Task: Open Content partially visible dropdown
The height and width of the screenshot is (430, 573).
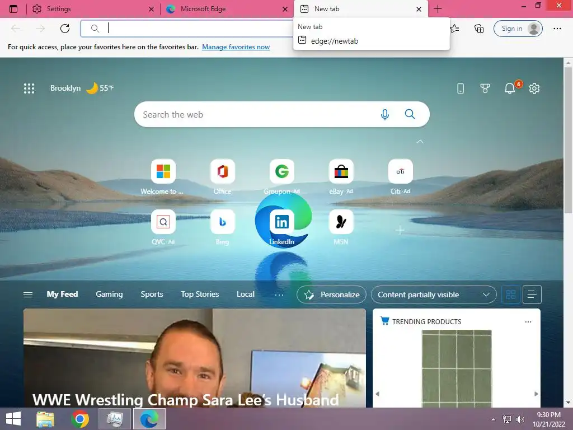Action: pyautogui.click(x=434, y=295)
